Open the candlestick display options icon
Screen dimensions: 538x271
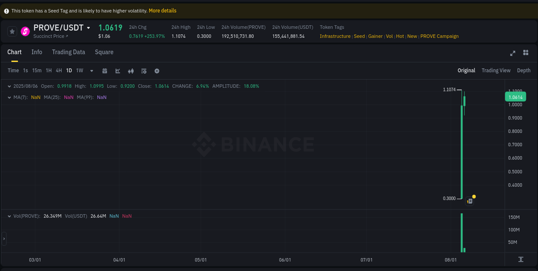130,71
